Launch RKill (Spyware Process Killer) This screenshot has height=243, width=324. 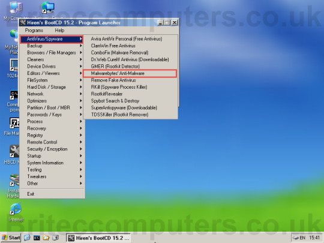point(130,87)
